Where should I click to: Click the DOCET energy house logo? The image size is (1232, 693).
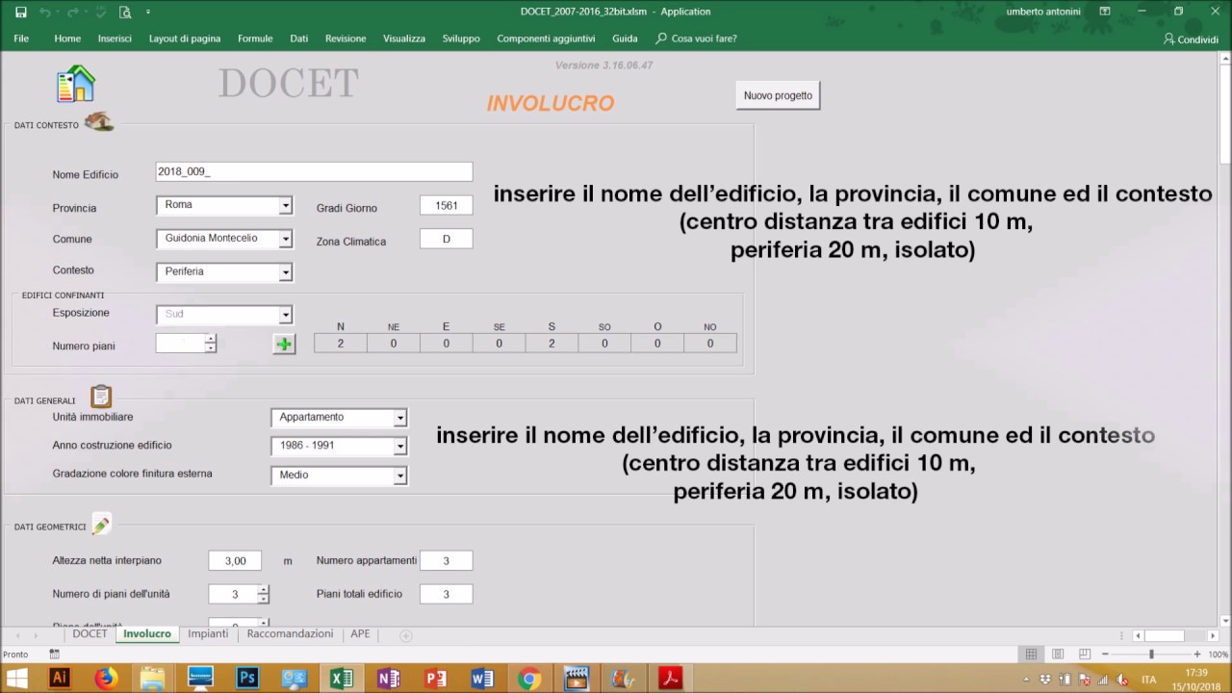[x=76, y=84]
